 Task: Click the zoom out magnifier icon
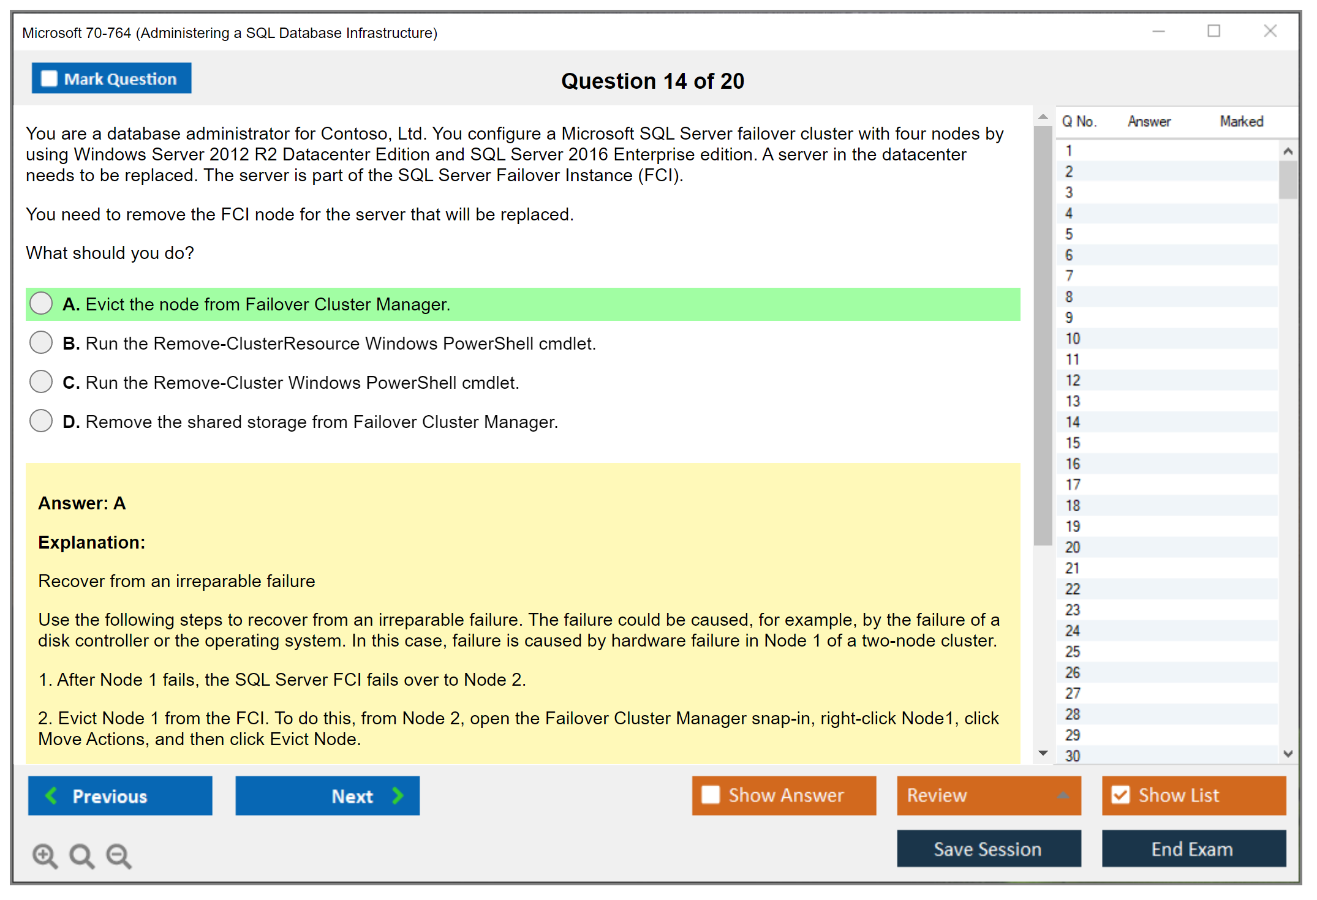coord(119,855)
